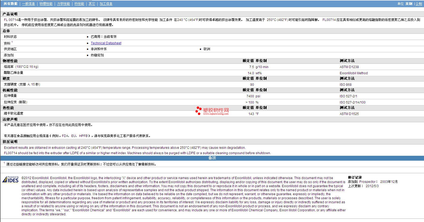Click the 7.5 g/10 min value

coord(259,67)
